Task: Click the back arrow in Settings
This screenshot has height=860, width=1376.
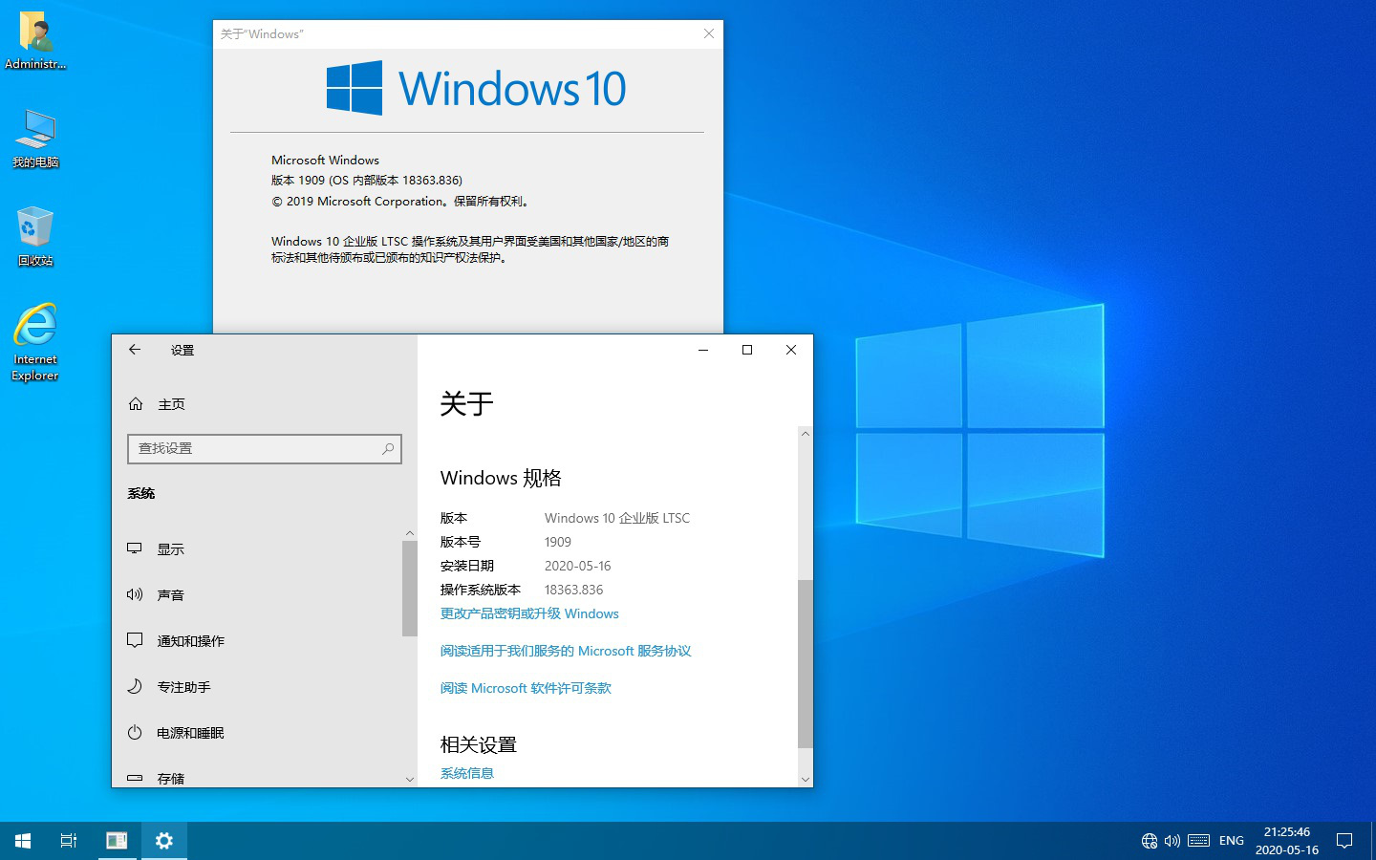Action: tap(135, 350)
